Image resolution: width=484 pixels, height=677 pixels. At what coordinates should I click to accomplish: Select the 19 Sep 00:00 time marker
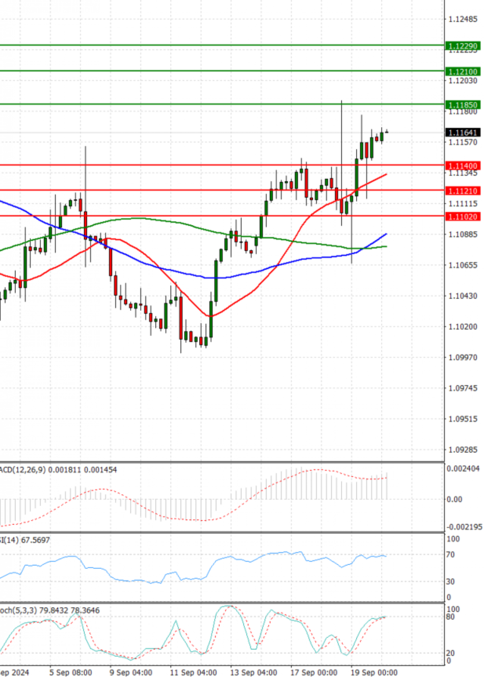[x=374, y=672]
